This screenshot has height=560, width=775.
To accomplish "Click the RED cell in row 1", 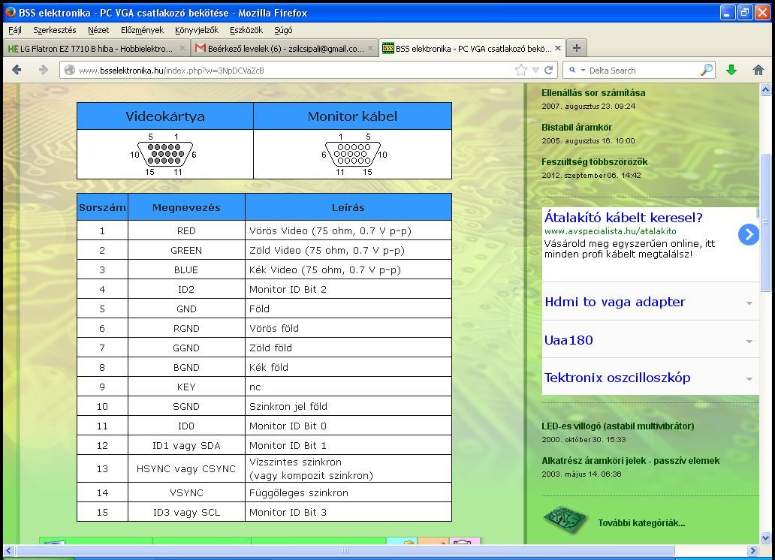I will tap(186, 230).
